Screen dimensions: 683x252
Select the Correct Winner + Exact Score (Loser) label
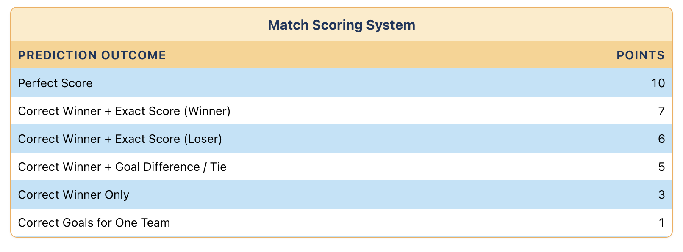[120, 139]
